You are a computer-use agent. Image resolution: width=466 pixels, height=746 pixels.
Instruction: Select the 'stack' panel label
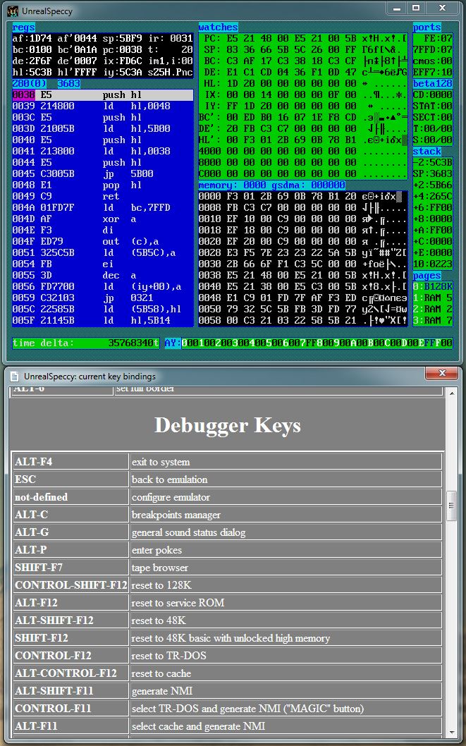pyautogui.click(x=427, y=152)
